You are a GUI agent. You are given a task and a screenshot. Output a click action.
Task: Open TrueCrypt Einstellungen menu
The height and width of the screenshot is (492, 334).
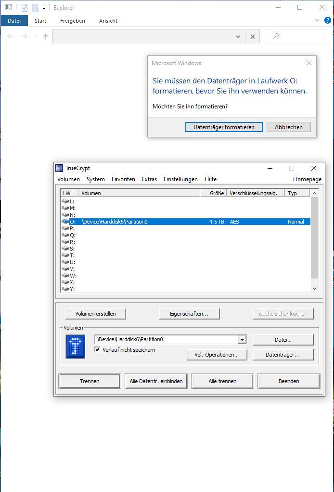[180, 179]
